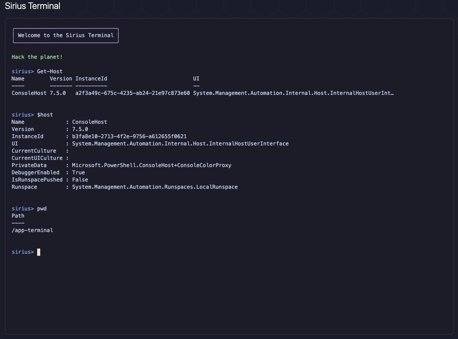
Task: Select the Get-Host command text
Action: (x=49, y=71)
